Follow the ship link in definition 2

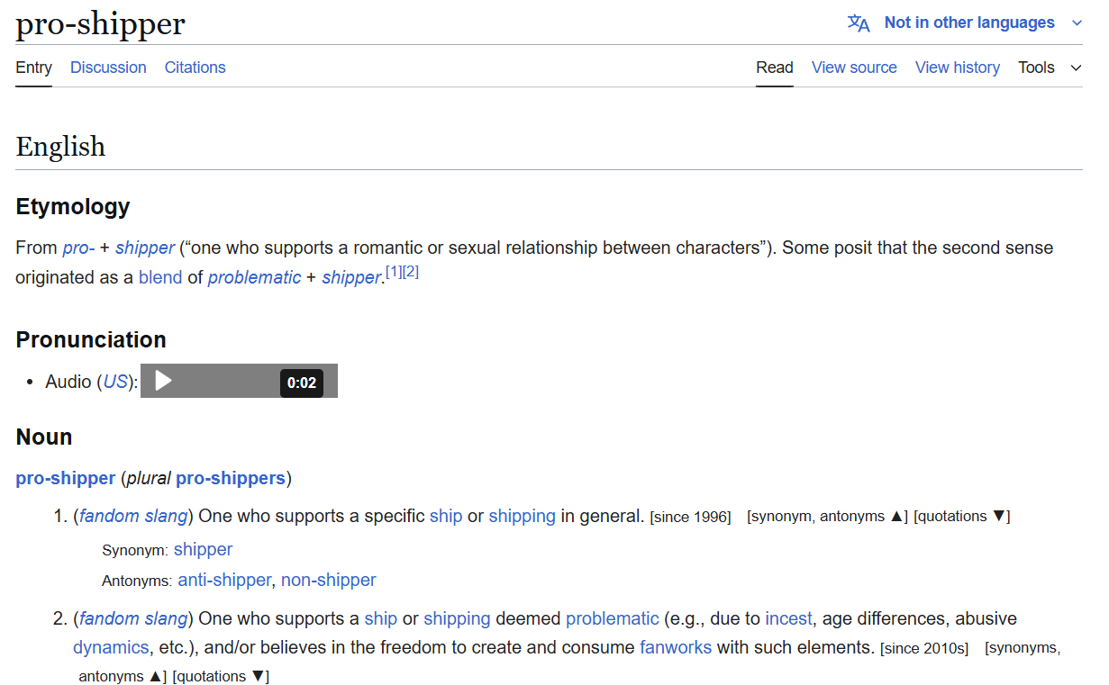pos(381,619)
